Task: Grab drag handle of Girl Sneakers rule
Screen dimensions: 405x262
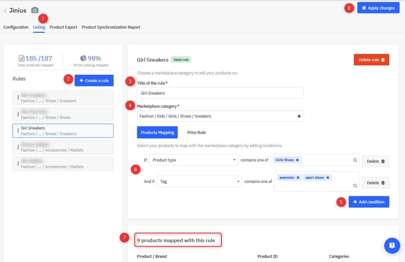Action: coord(18,131)
